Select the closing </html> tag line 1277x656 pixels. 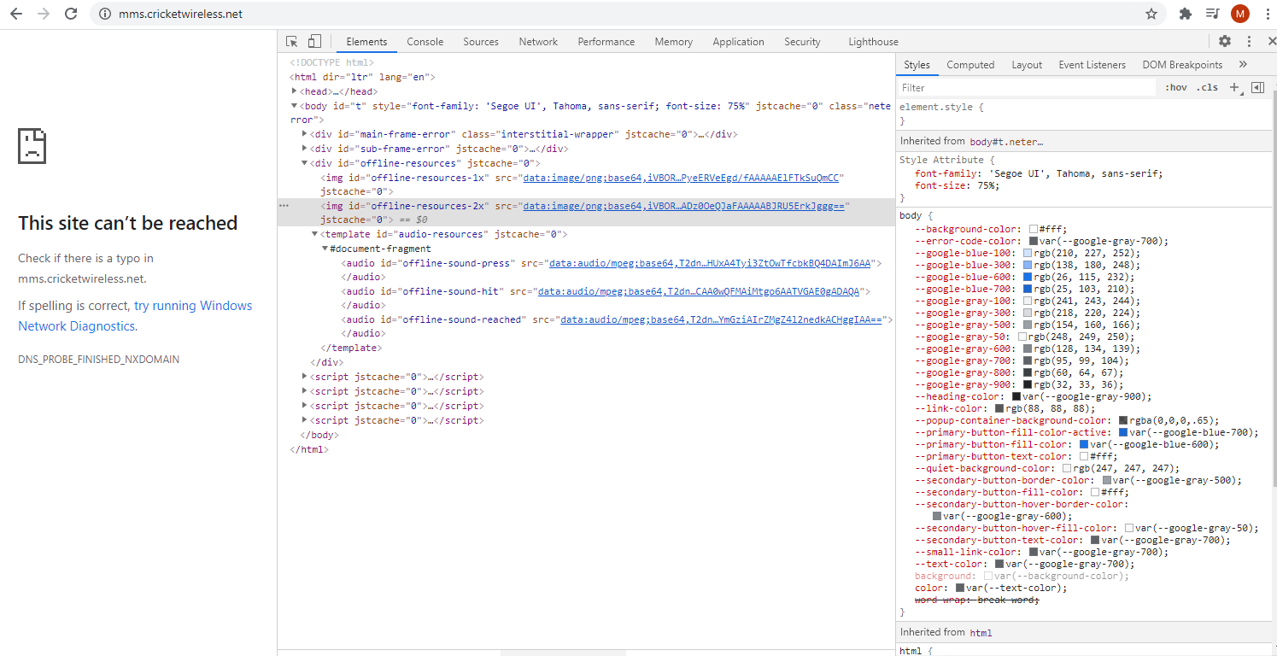point(309,449)
